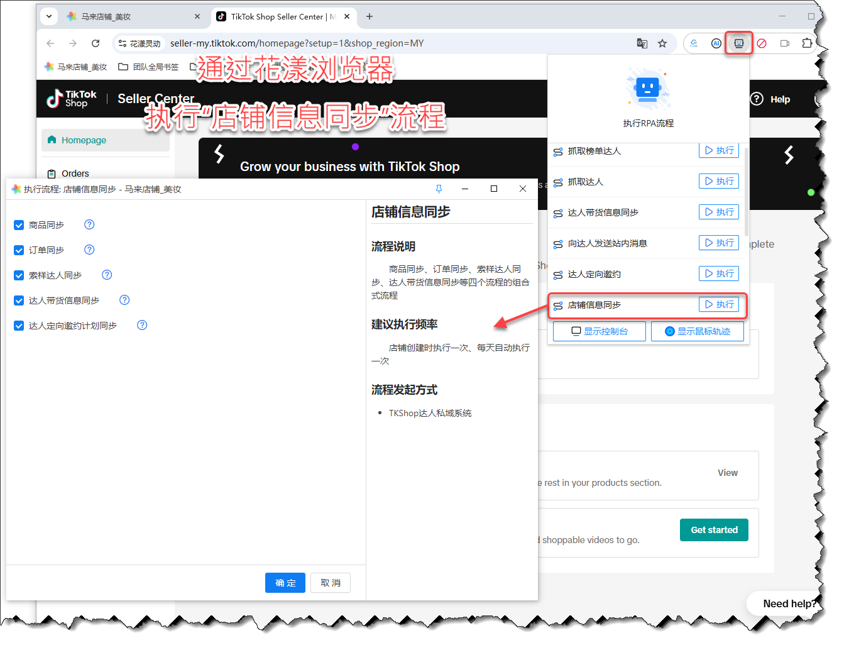Run the 抓取榜单达人 flow with 执行
Screen dimensions: 849x650
[x=719, y=151]
